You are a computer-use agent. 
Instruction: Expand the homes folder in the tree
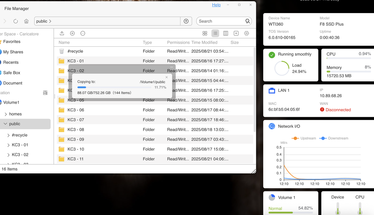(x=6, y=114)
